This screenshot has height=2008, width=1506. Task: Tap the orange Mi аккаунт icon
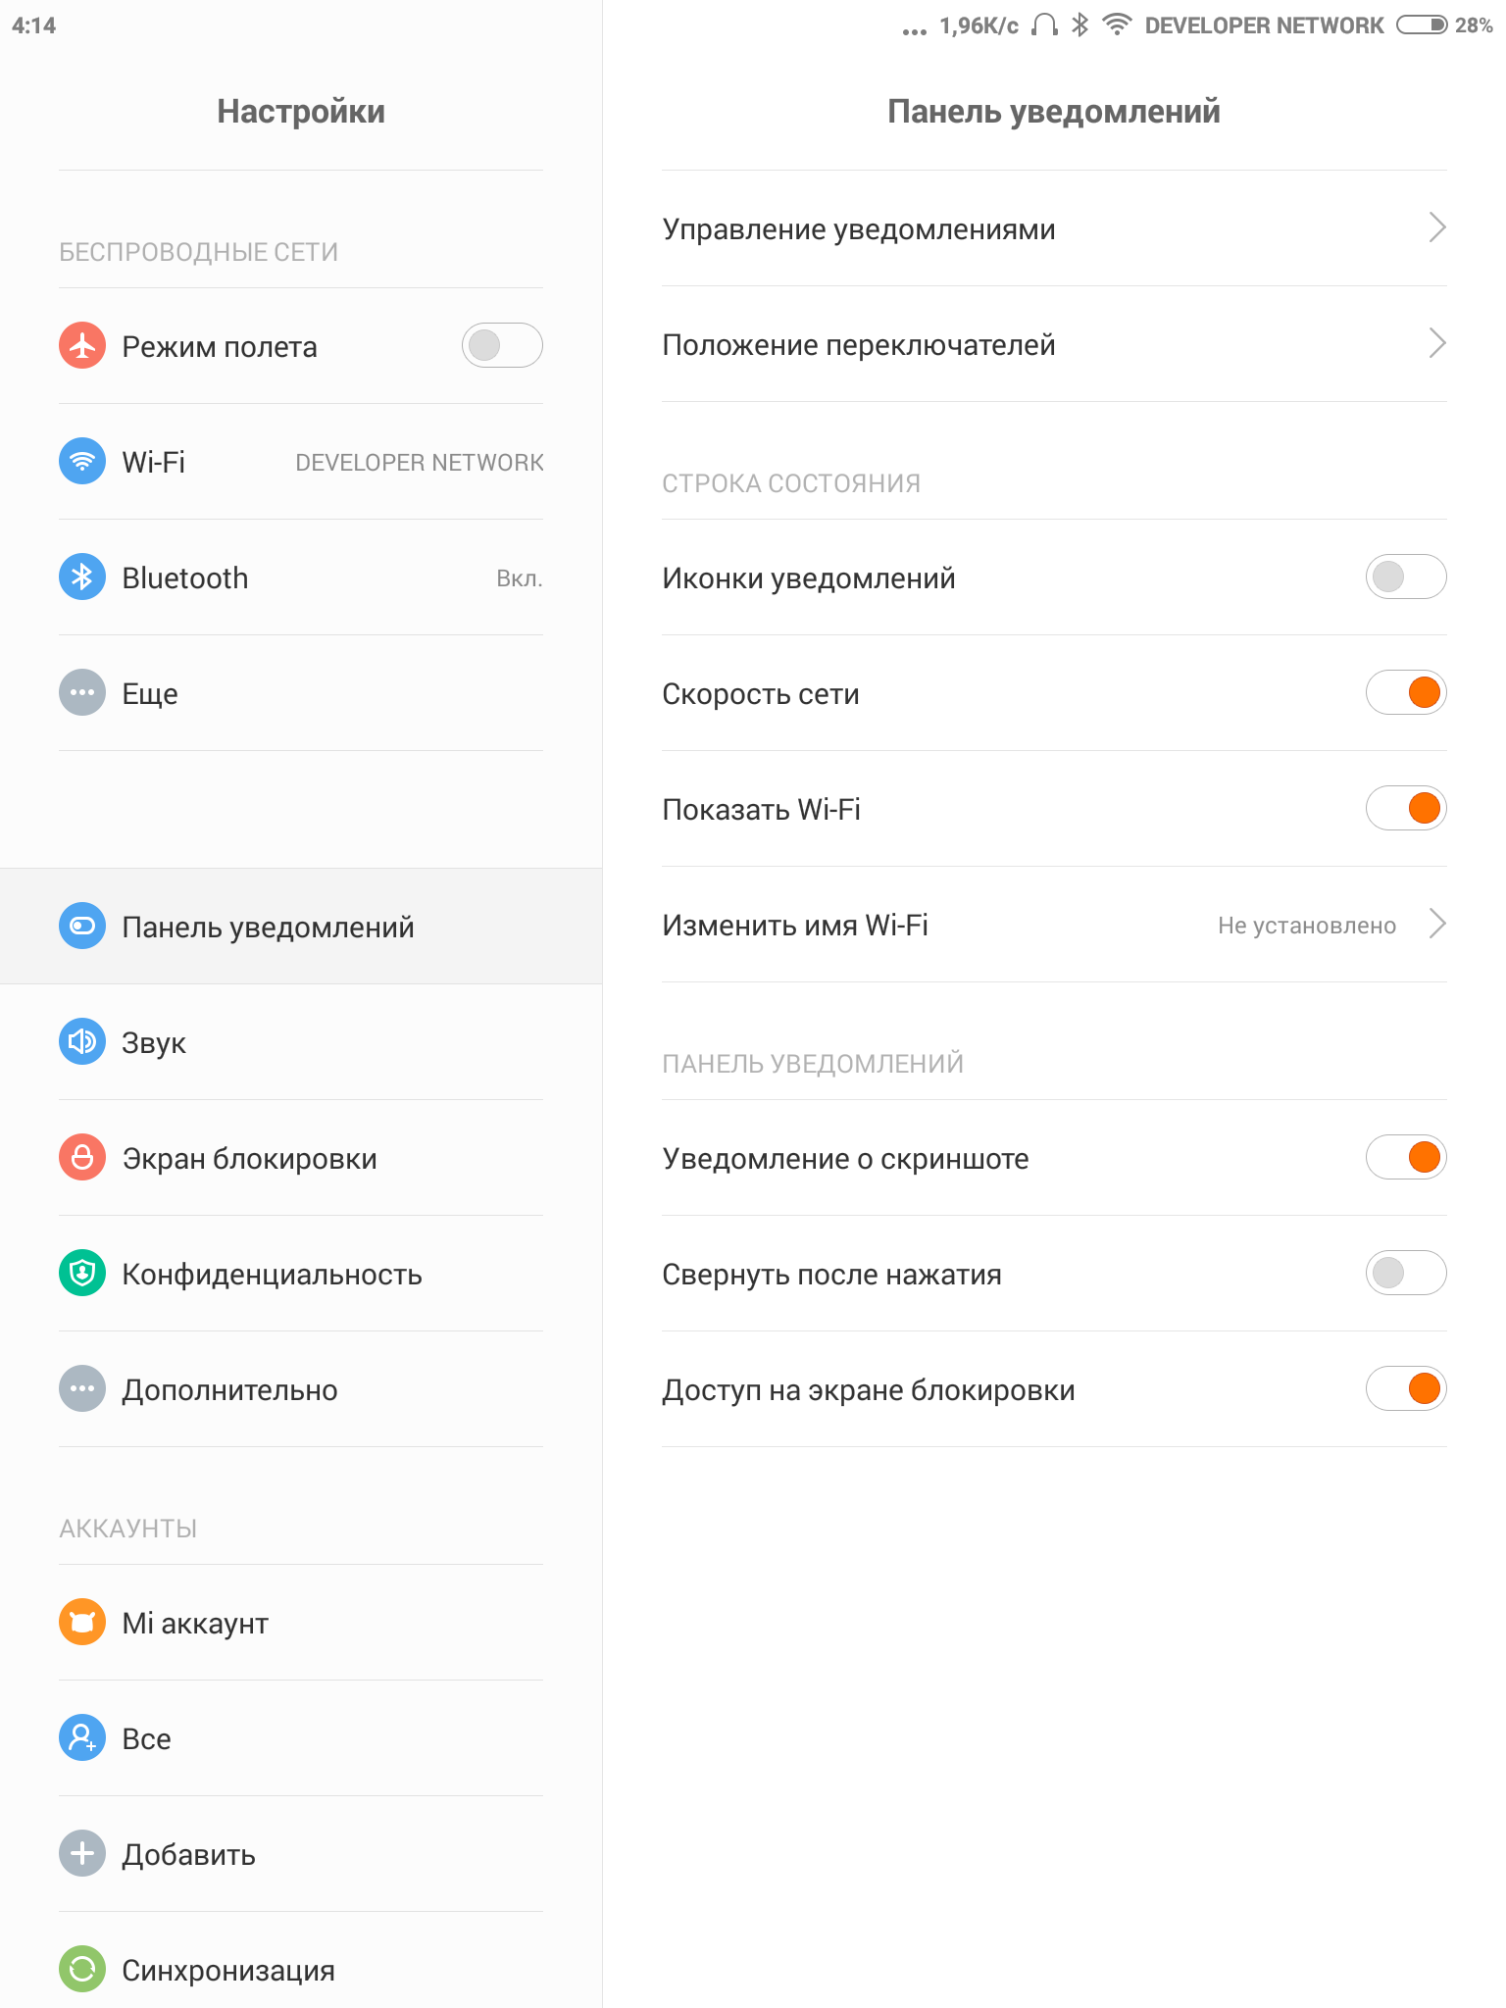pos(82,1622)
